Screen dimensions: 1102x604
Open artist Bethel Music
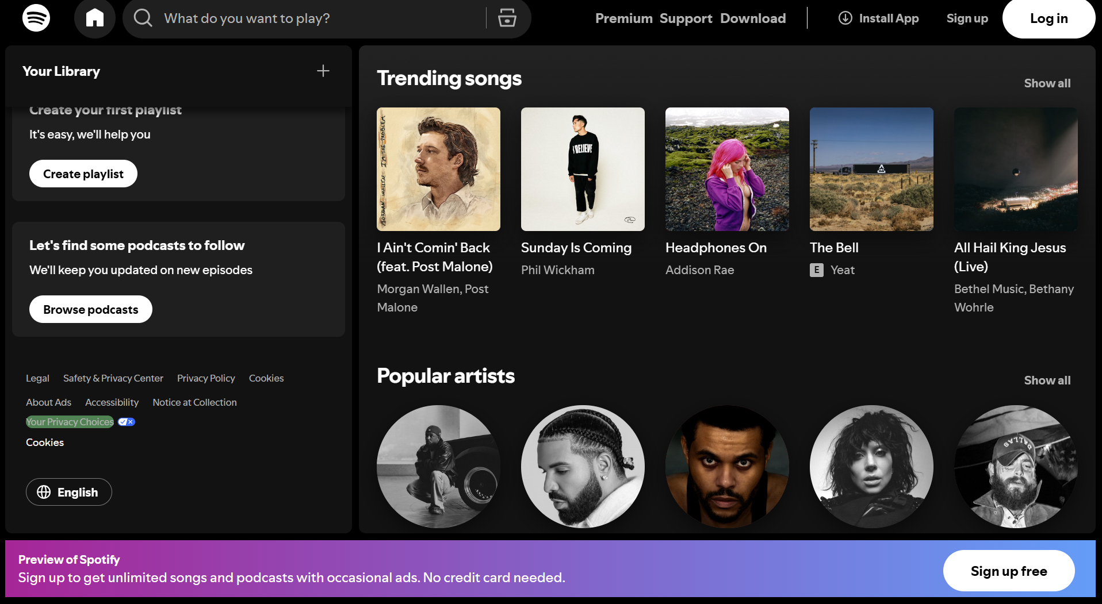coord(989,289)
